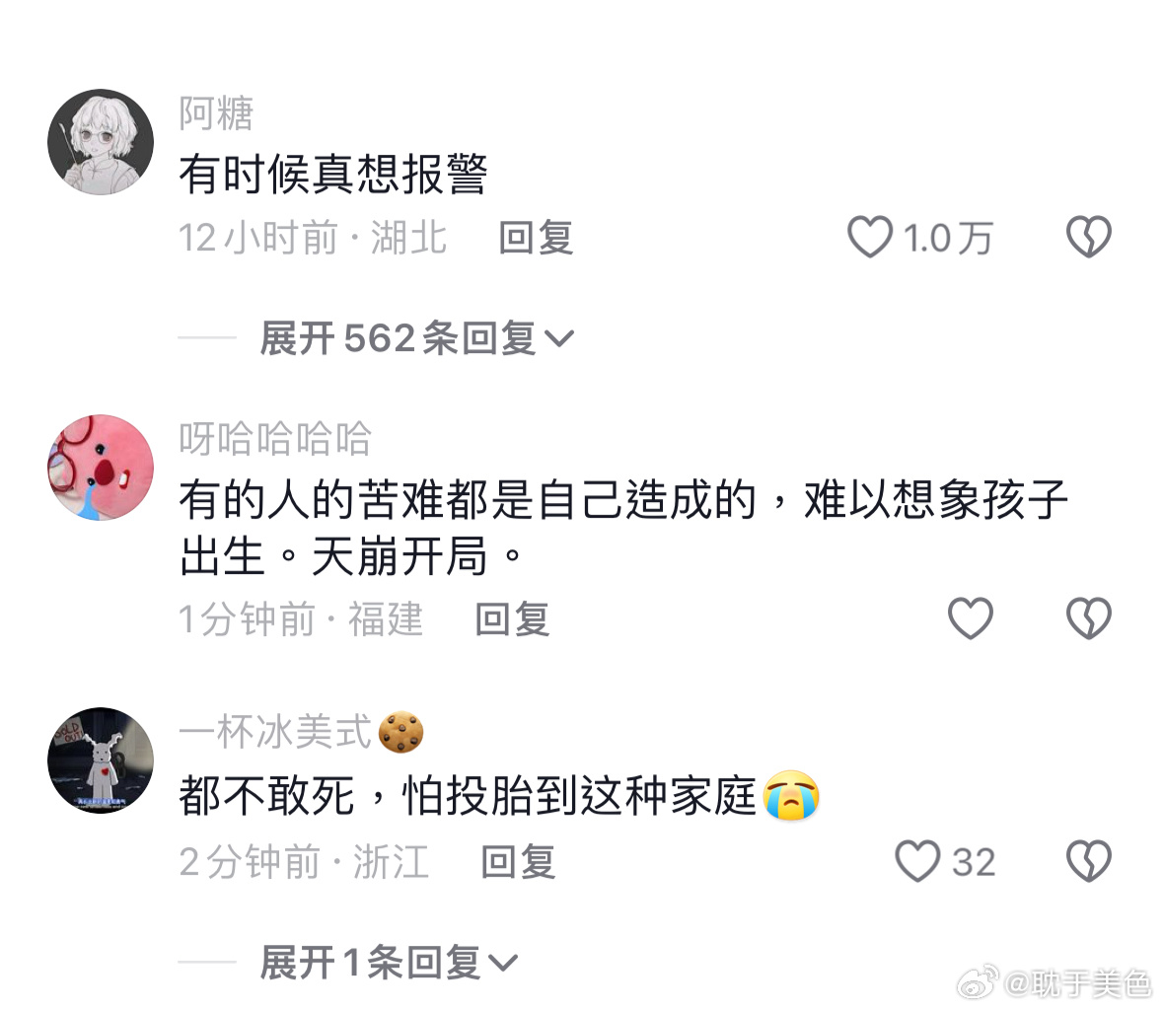This screenshot has width=1163, height=1011.
Task: Reply to 一杯冰美式's comment from 浙江
Action: [x=518, y=861]
